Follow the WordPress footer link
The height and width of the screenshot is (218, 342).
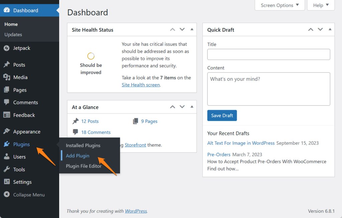[x=136, y=211]
